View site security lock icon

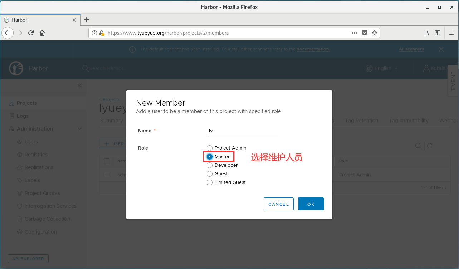(102, 33)
